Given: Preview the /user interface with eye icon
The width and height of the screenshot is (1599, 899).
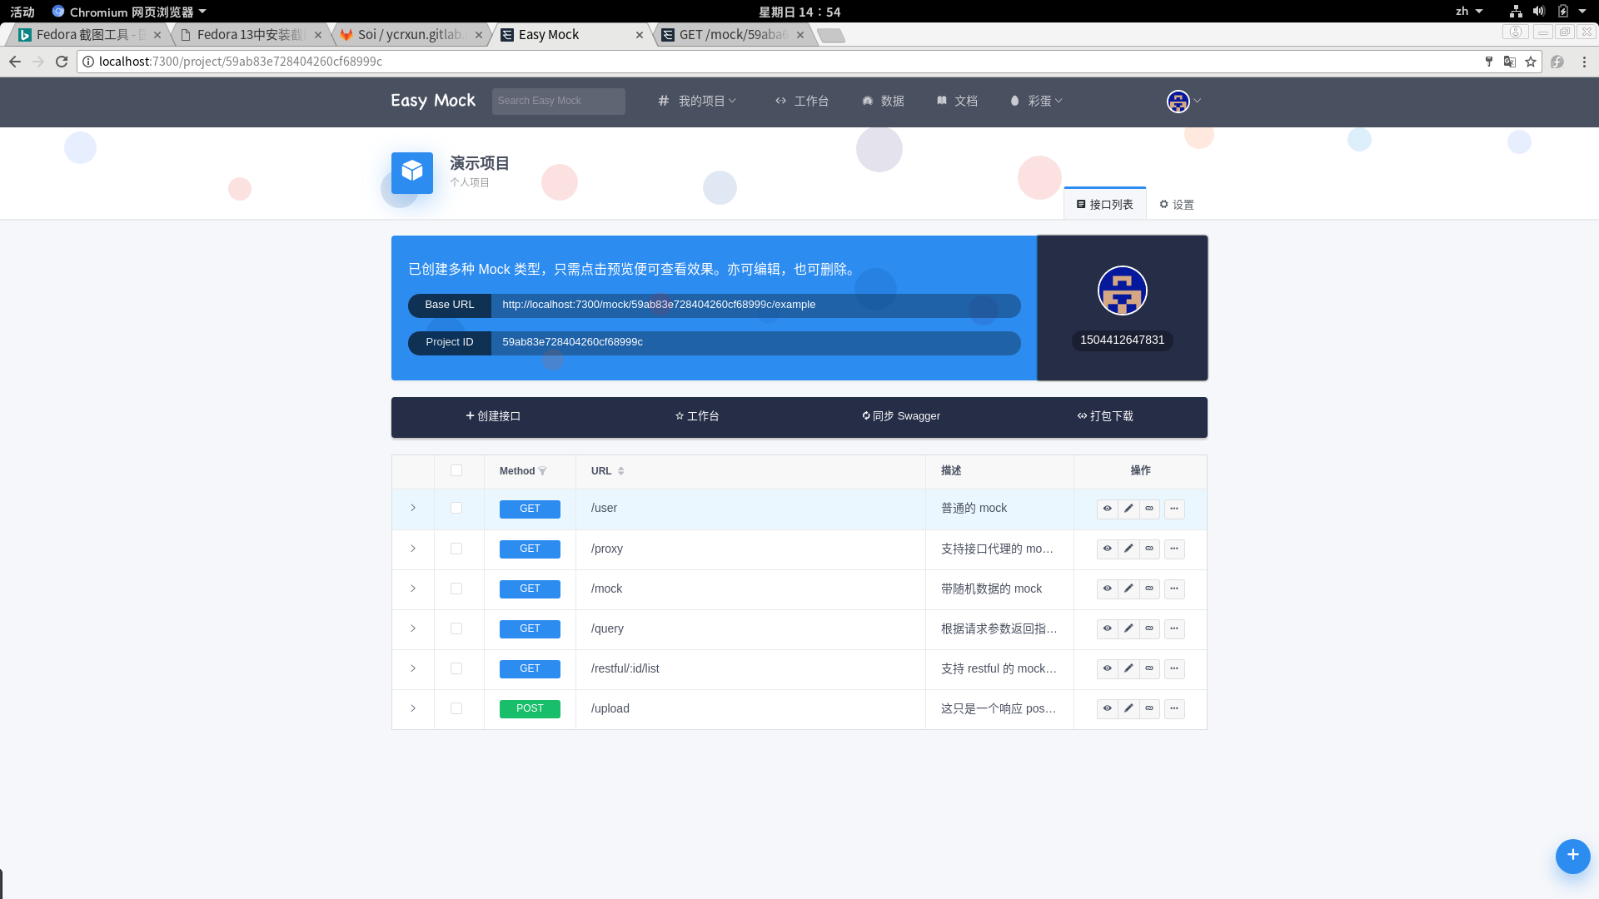Looking at the screenshot, I should [1107, 509].
